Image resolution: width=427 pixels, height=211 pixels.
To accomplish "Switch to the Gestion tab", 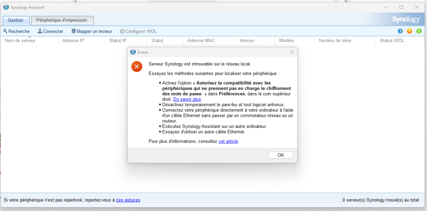I will pyautogui.click(x=15, y=20).
